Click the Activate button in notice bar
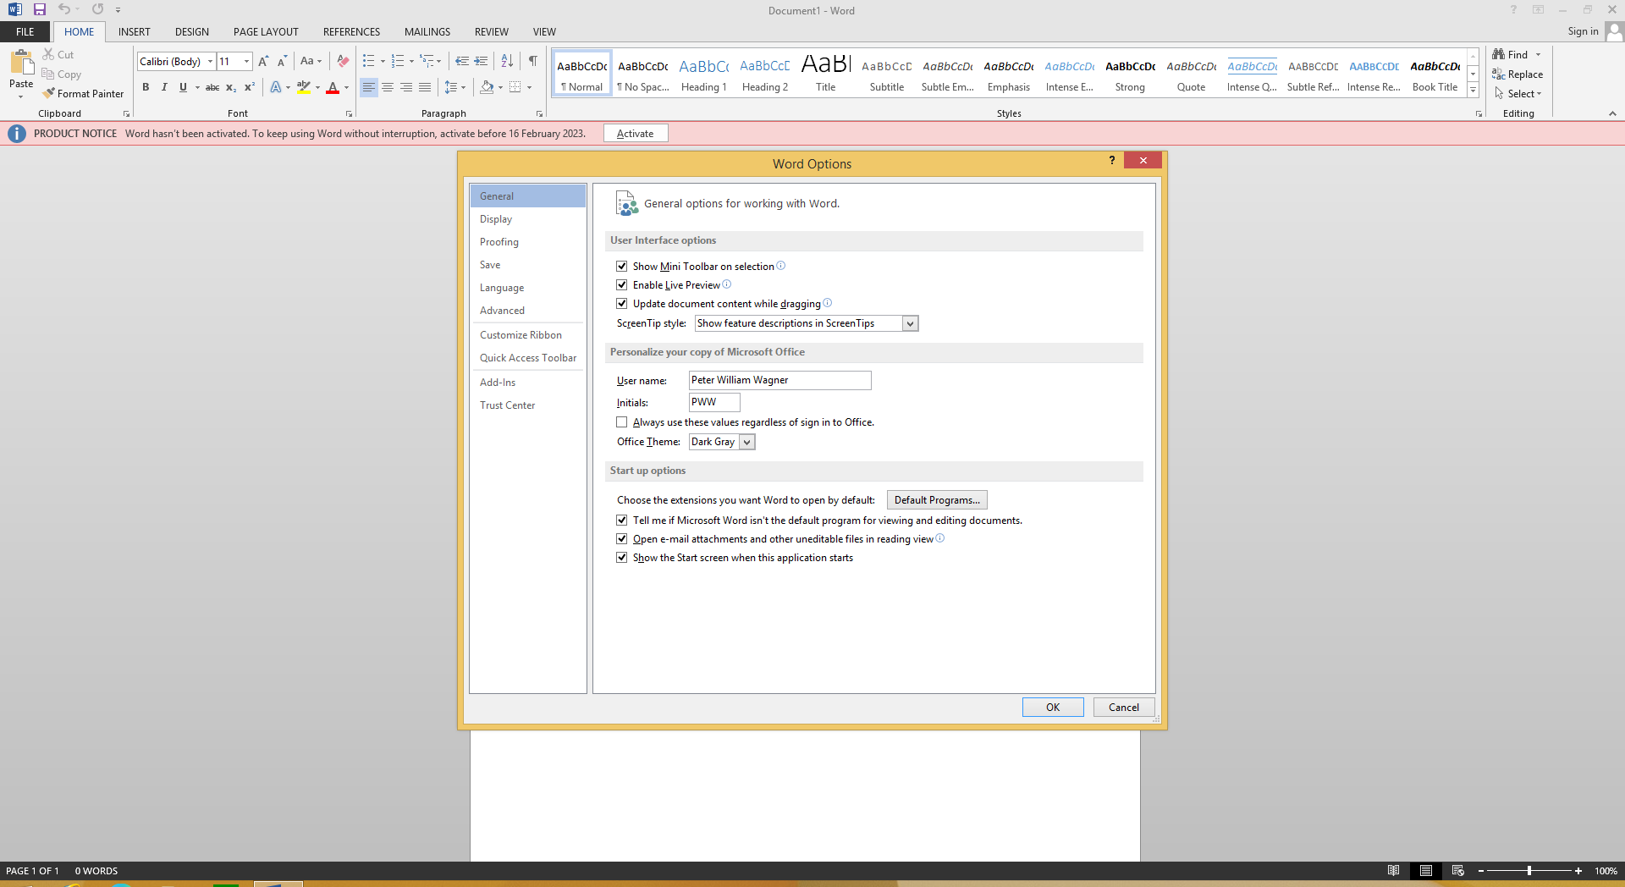Screen dimensions: 1625x887 [636, 134]
